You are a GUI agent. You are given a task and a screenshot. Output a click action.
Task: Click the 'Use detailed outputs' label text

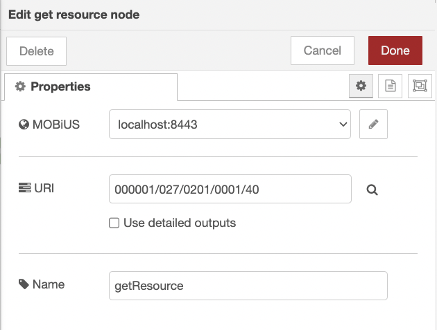pos(179,223)
